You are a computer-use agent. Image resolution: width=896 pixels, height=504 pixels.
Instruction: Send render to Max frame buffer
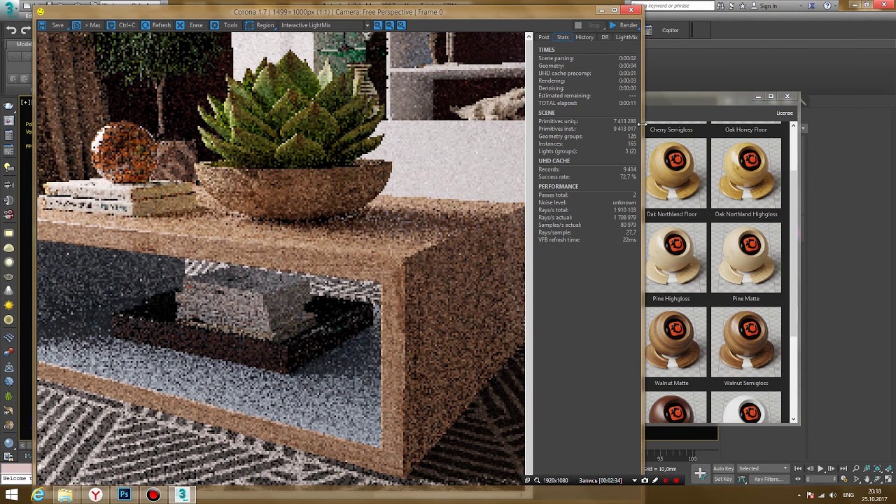[87, 25]
